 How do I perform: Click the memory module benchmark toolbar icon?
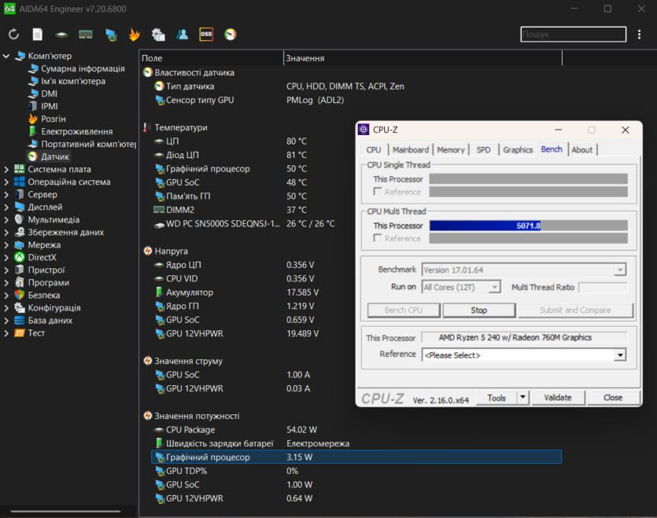click(x=86, y=35)
